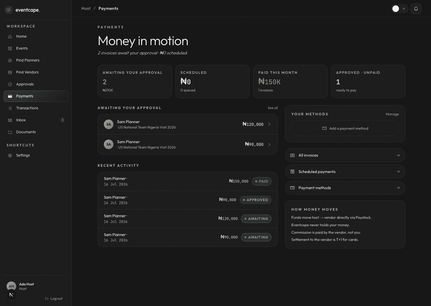Open All invoices link
431x306 pixels.
(x=345, y=155)
